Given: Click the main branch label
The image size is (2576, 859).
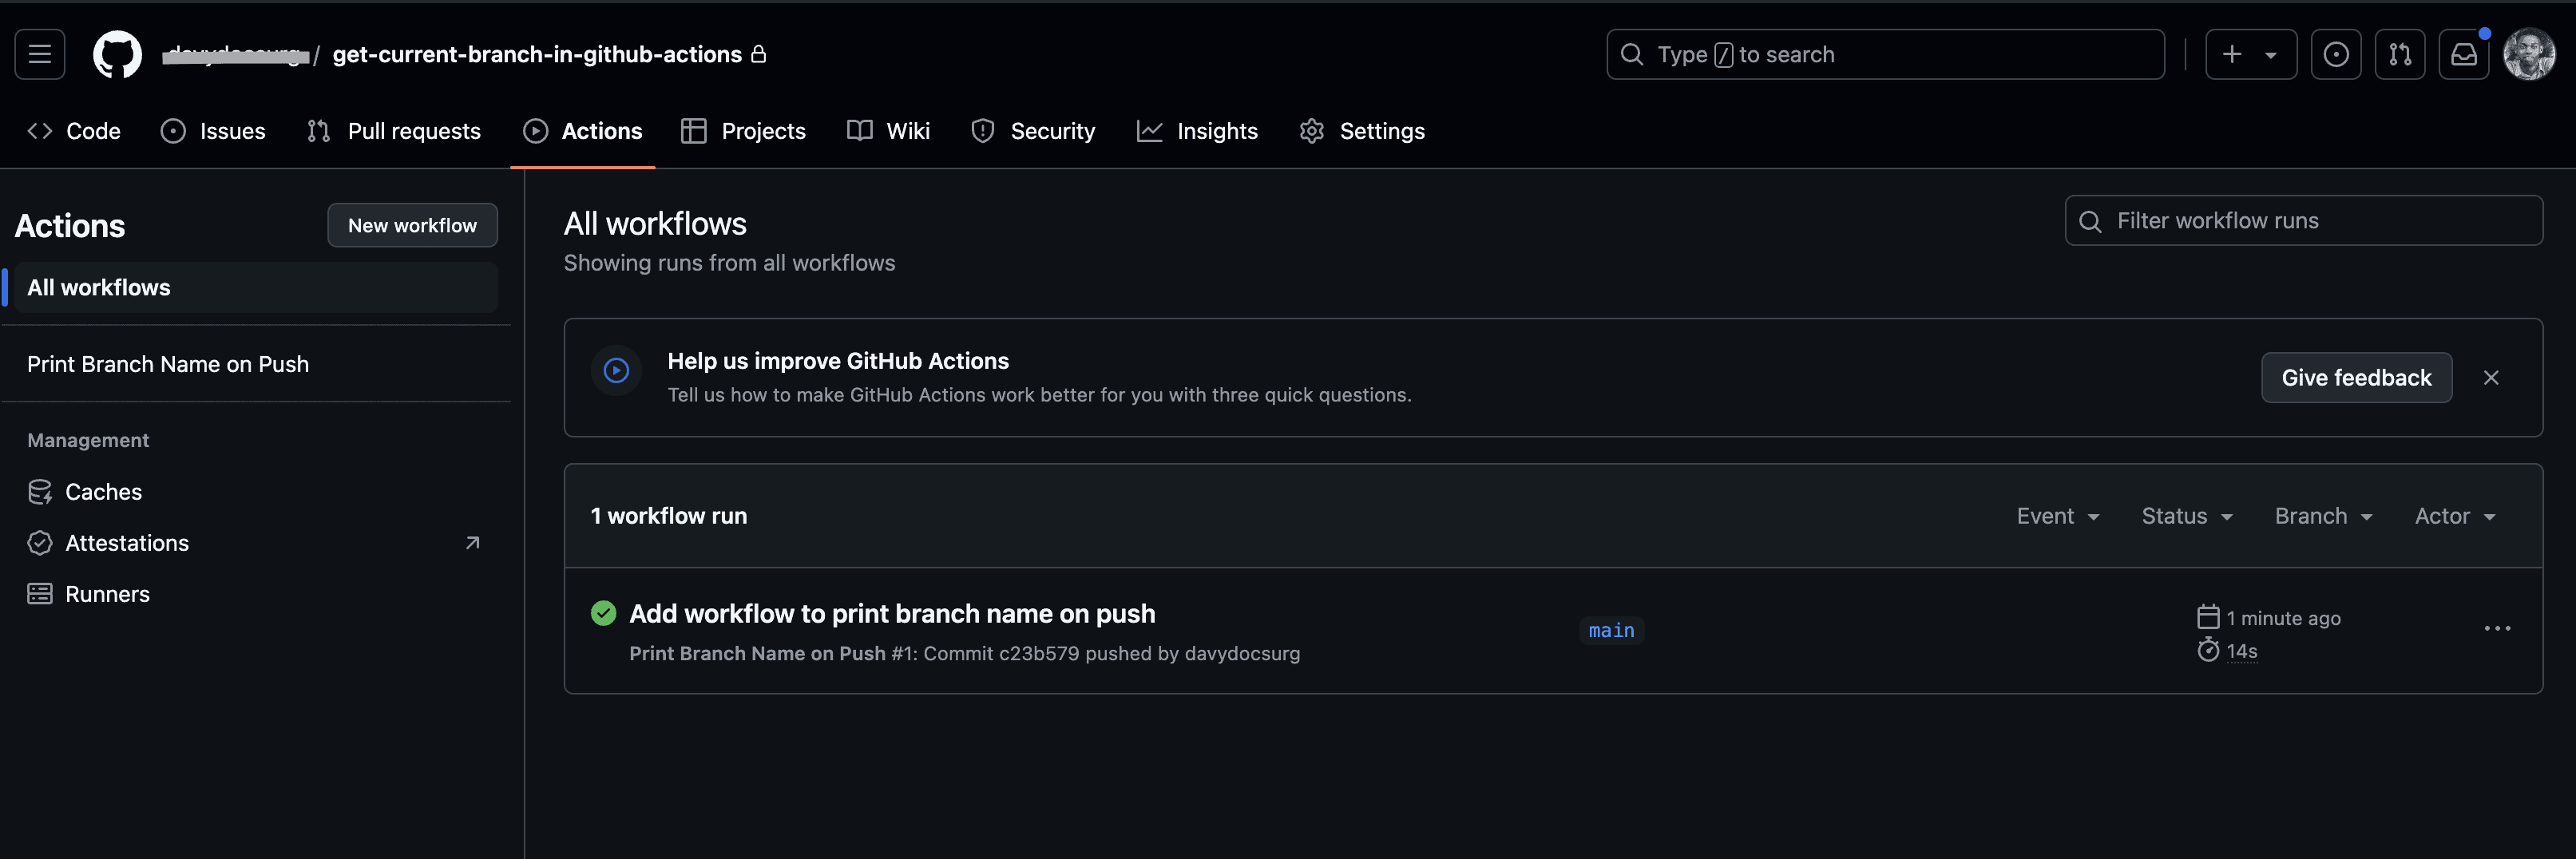Looking at the screenshot, I should pos(1612,631).
